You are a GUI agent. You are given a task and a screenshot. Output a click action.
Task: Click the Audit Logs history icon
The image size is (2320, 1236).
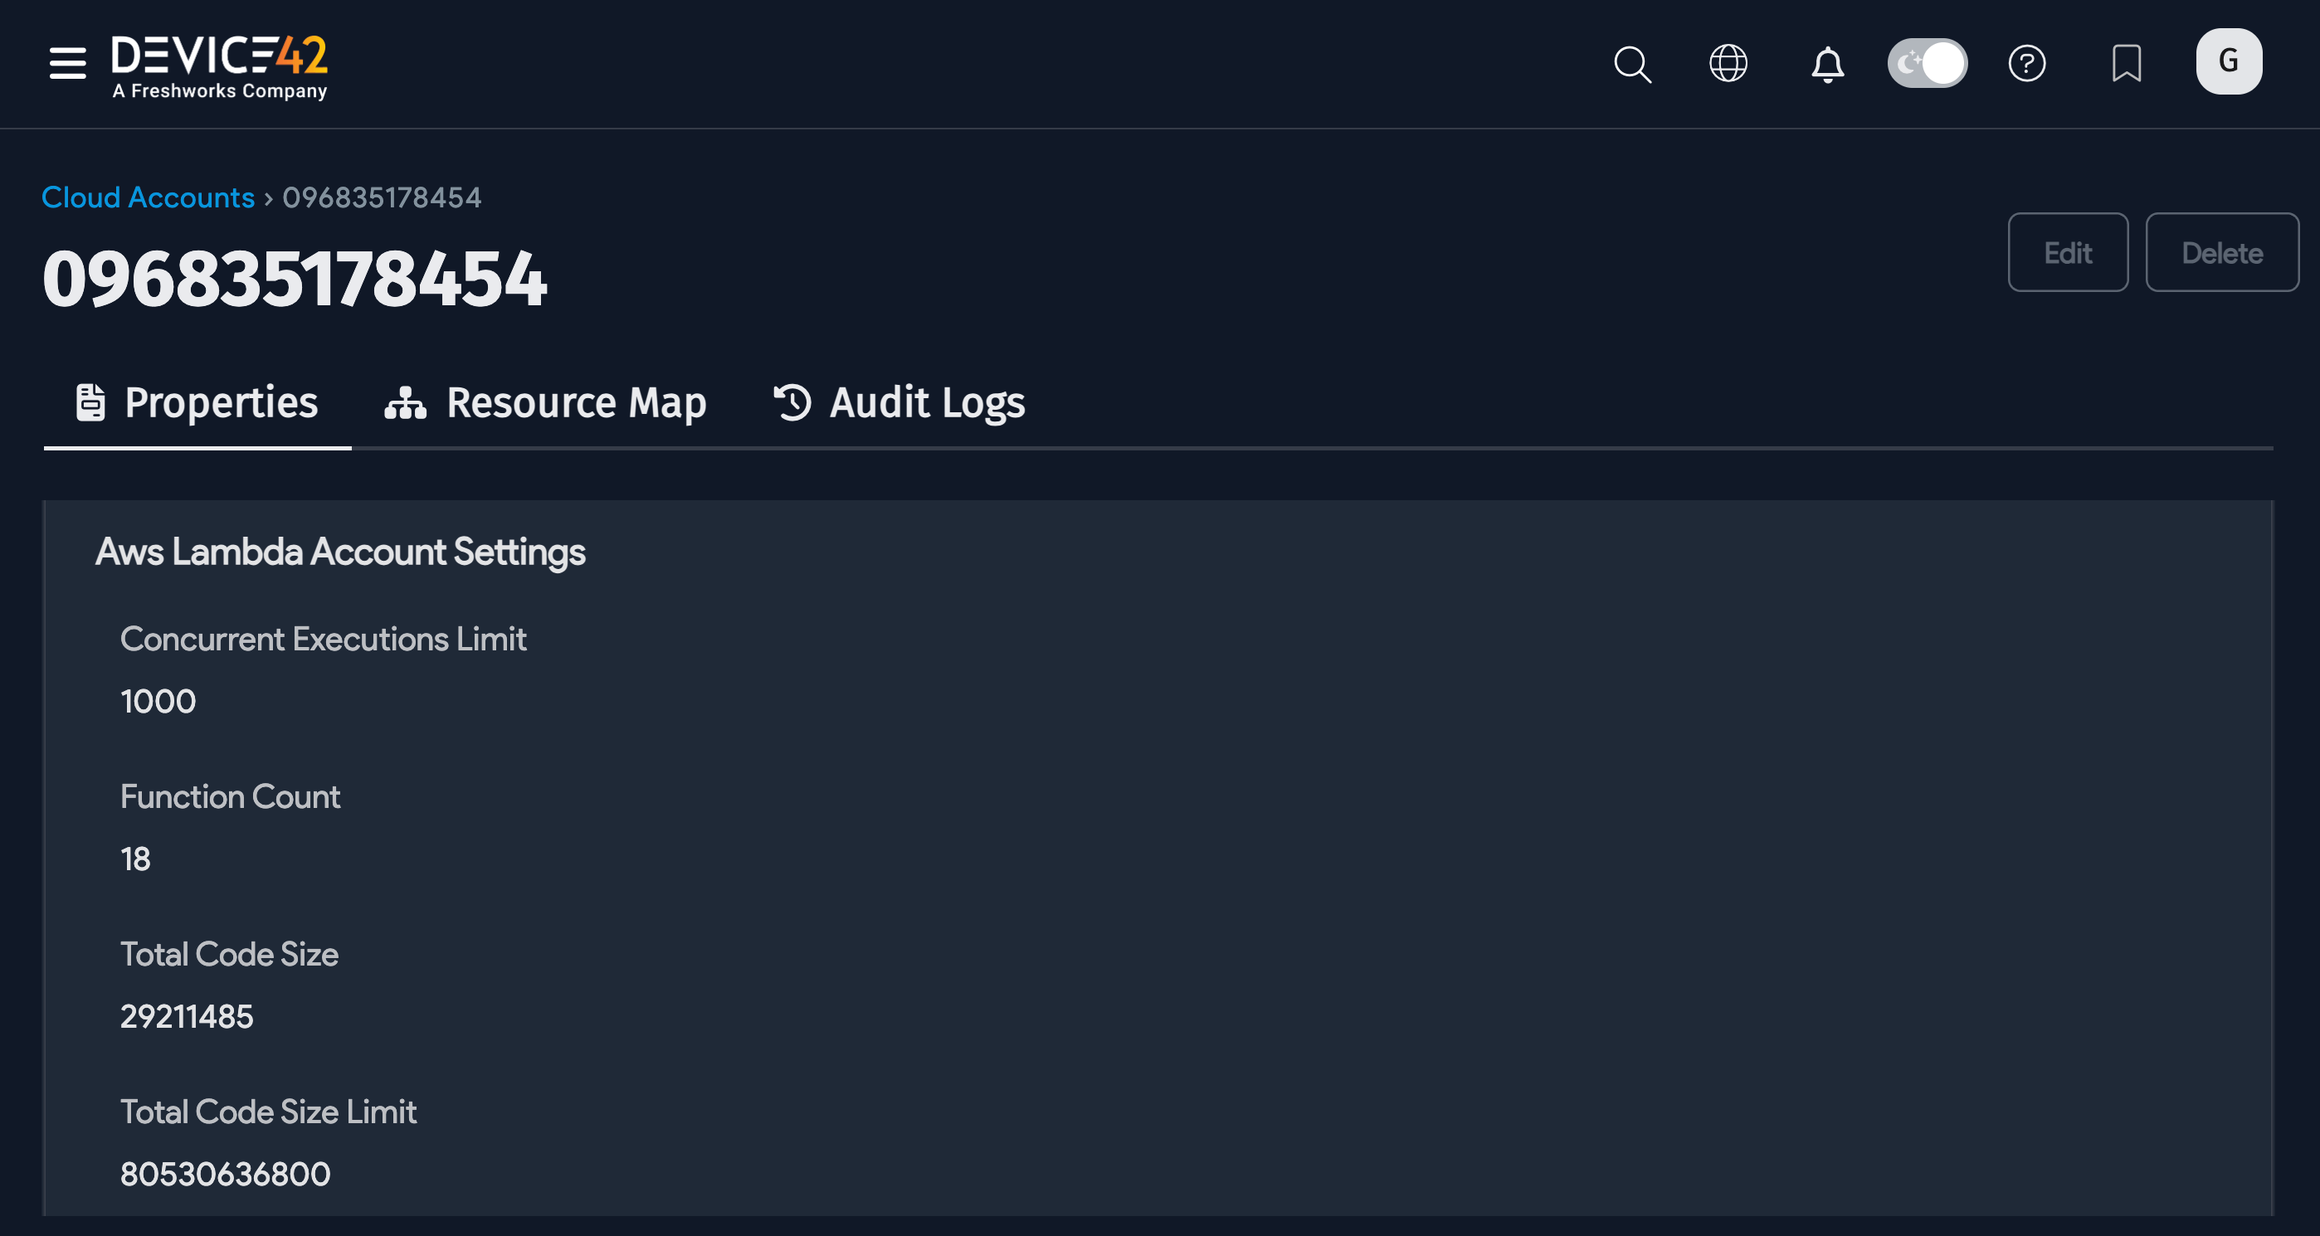(792, 402)
